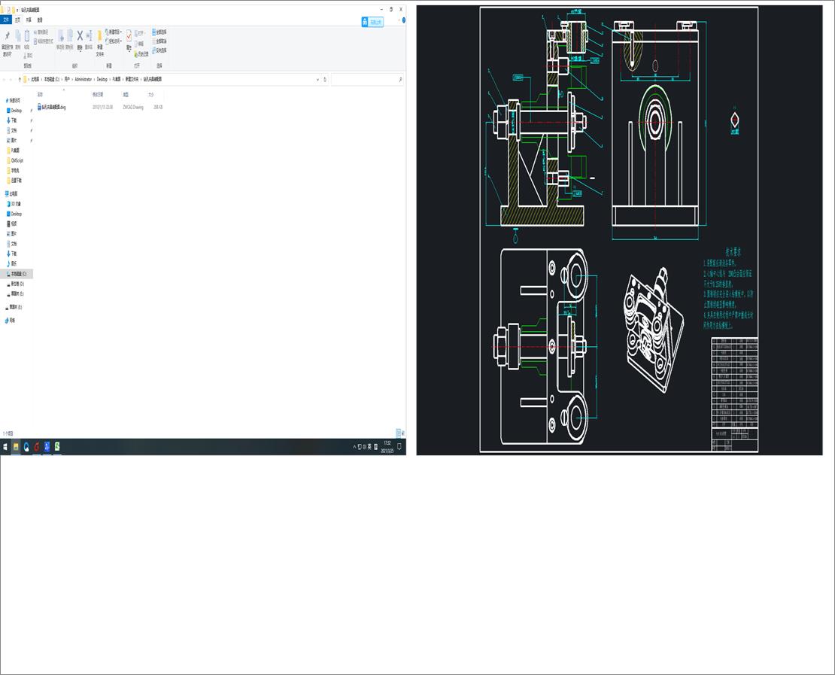Viewport: 835px width, 675px height.
Task: Open the Delete button's dropdown arrow
Action: tap(80, 51)
